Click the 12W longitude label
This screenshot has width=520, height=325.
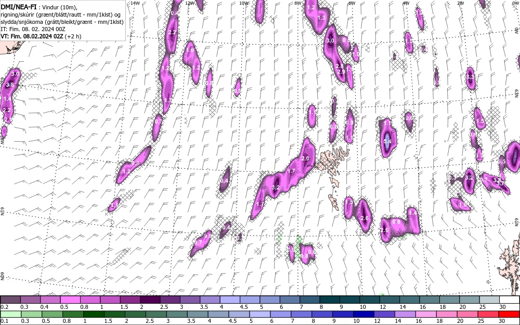189,3
